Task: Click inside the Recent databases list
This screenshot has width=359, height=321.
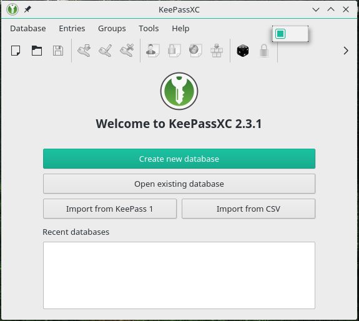Action: (x=179, y=275)
